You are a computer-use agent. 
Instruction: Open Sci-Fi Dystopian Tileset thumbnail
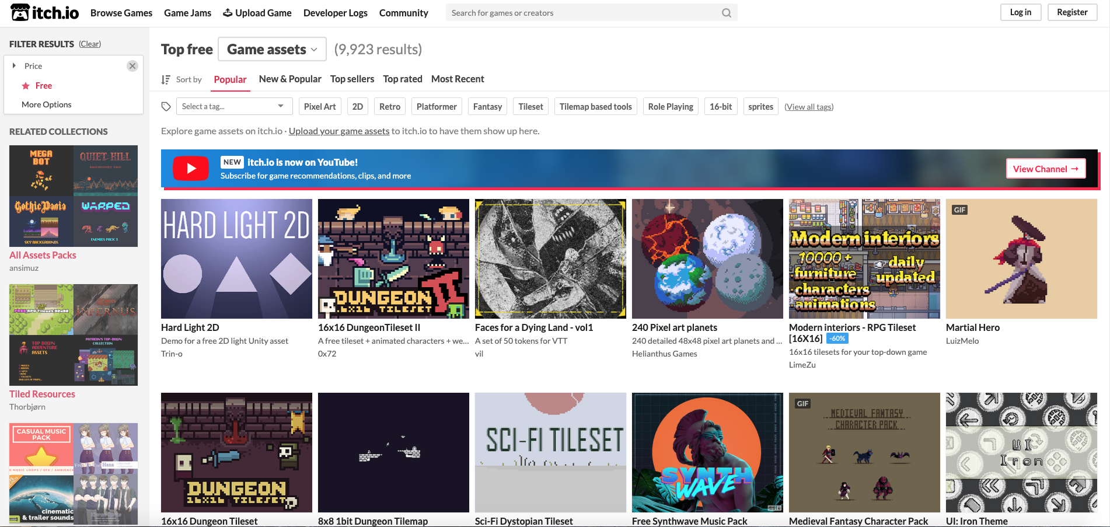pyautogui.click(x=550, y=452)
